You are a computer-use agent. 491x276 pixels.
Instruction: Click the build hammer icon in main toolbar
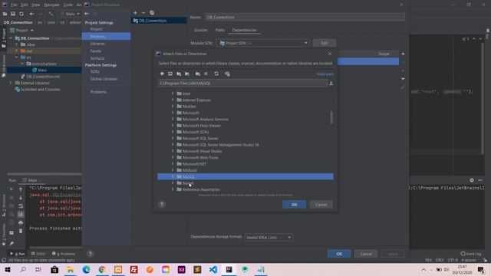click(x=51, y=14)
